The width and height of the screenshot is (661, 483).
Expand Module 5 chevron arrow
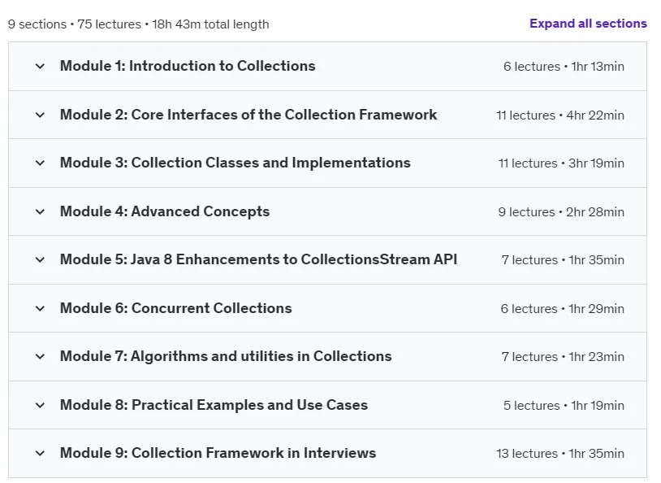[40, 259]
